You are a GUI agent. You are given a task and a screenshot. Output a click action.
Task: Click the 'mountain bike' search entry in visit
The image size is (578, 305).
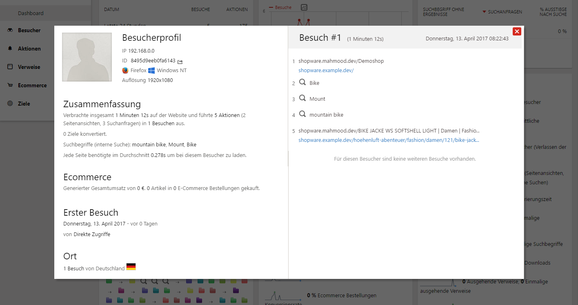tap(326, 115)
